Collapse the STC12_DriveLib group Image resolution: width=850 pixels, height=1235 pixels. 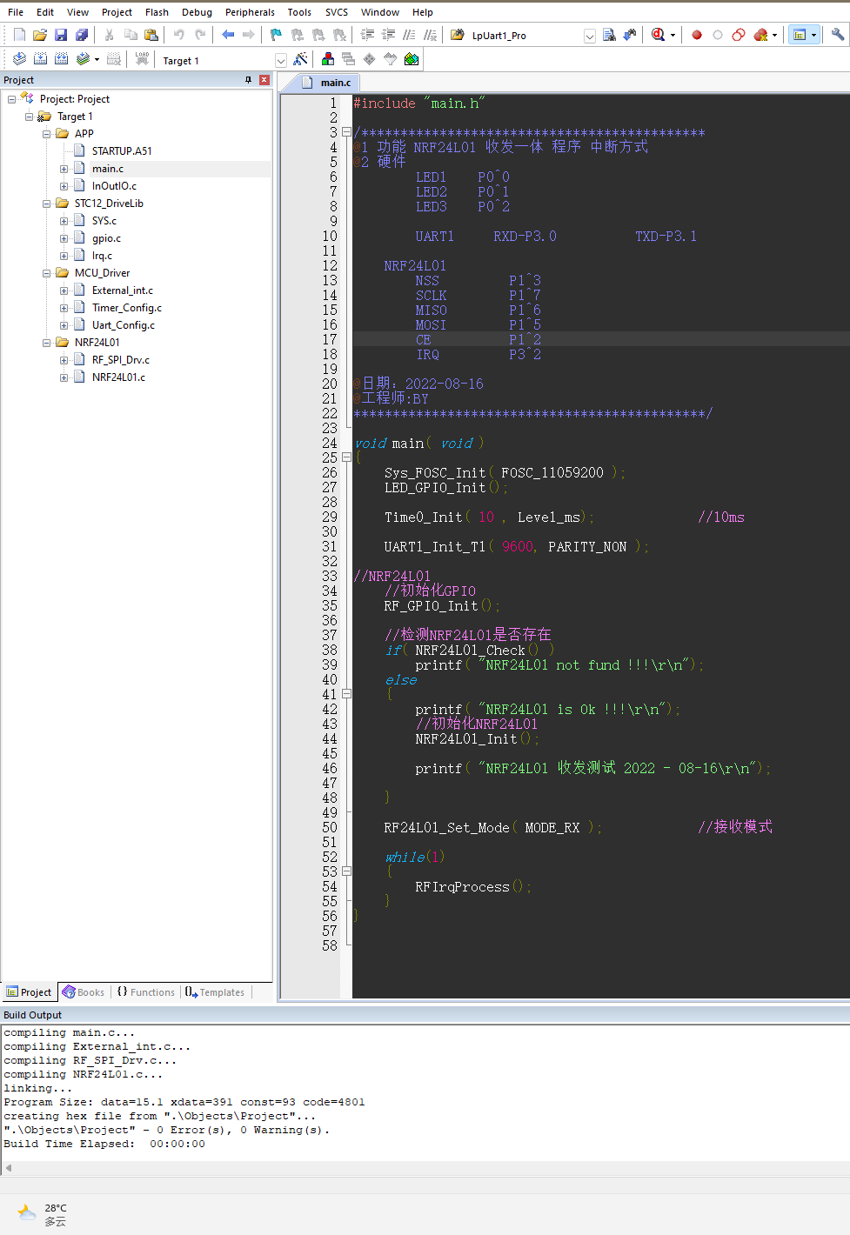click(47, 204)
